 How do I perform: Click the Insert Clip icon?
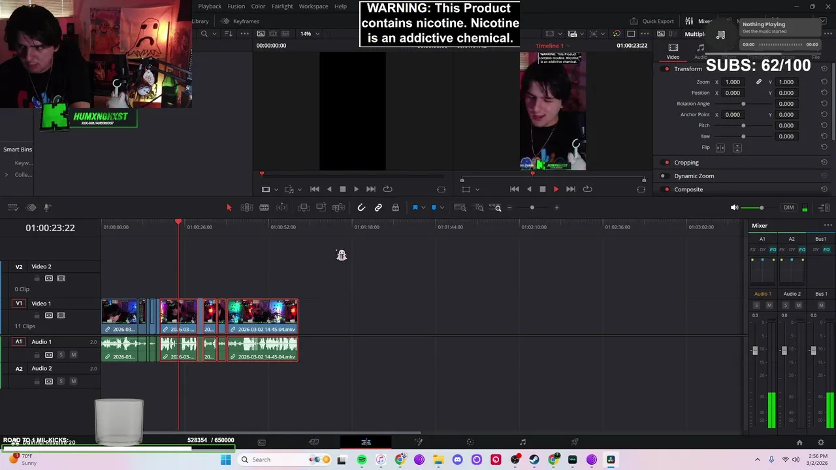(304, 208)
